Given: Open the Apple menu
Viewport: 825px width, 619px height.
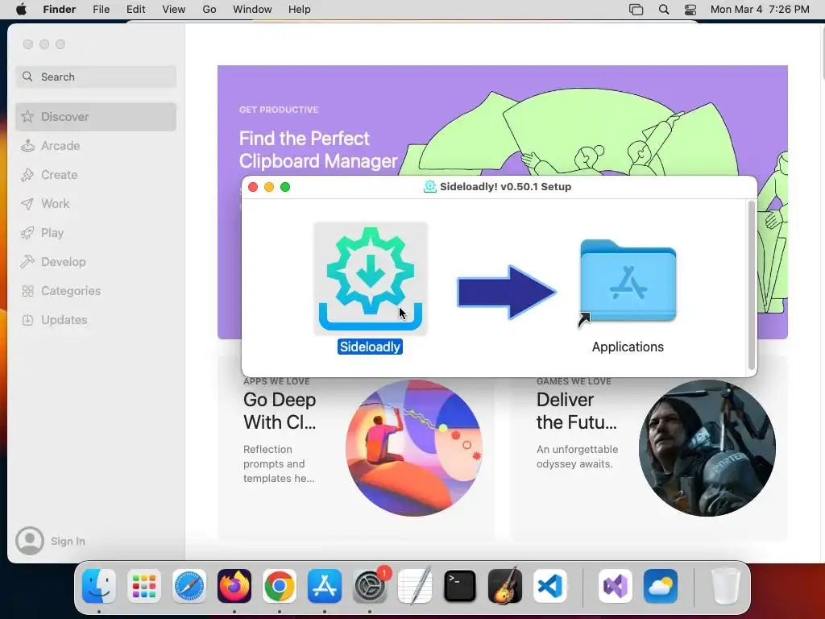Looking at the screenshot, I should pyautogui.click(x=21, y=10).
